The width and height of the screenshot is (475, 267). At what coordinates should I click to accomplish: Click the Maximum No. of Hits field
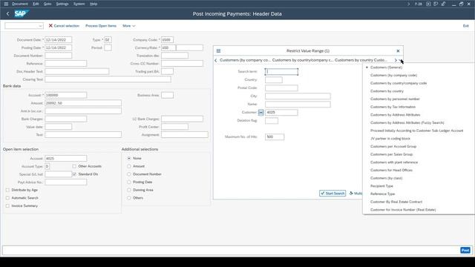click(x=275, y=136)
